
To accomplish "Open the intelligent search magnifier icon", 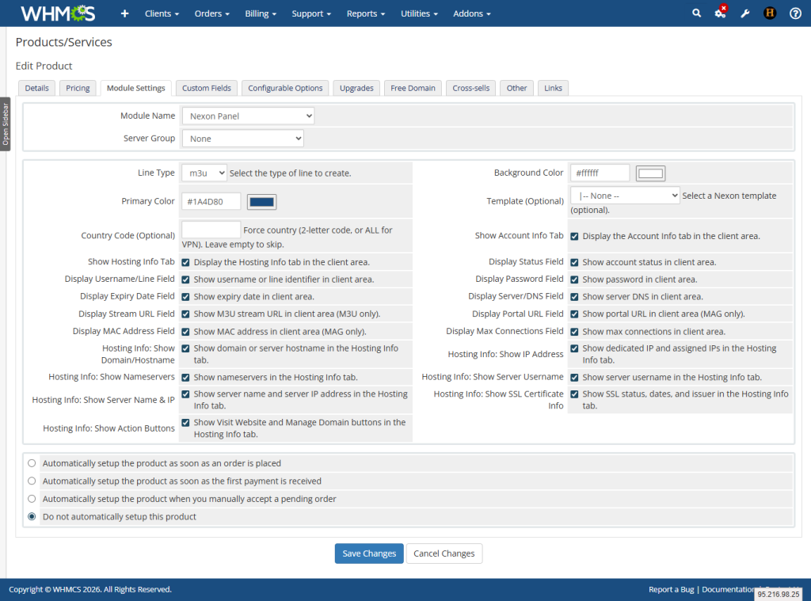I will [696, 13].
